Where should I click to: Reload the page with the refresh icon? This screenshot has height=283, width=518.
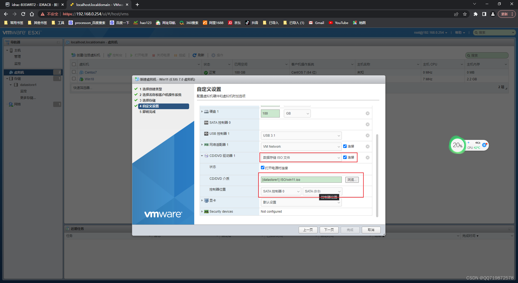pyautogui.click(x=23, y=14)
